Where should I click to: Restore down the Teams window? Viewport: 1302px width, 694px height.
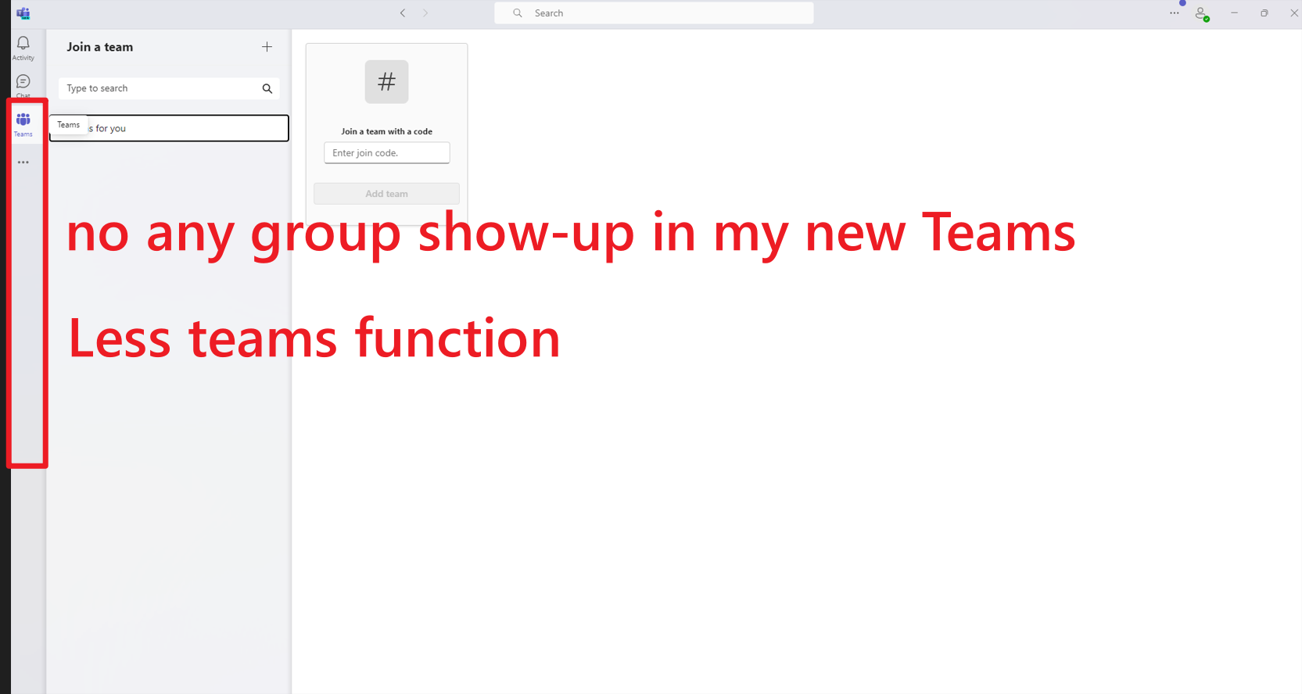click(x=1264, y=13)
